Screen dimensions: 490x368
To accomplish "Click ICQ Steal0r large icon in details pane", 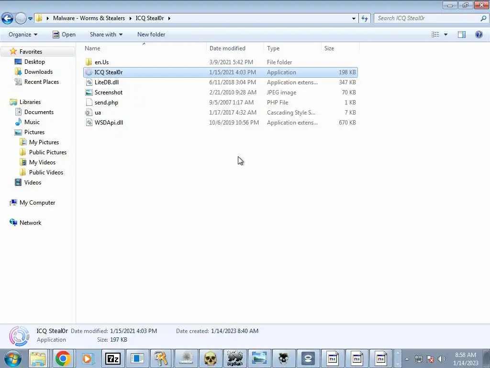I will pyautogui.click(x=19, y=336).
